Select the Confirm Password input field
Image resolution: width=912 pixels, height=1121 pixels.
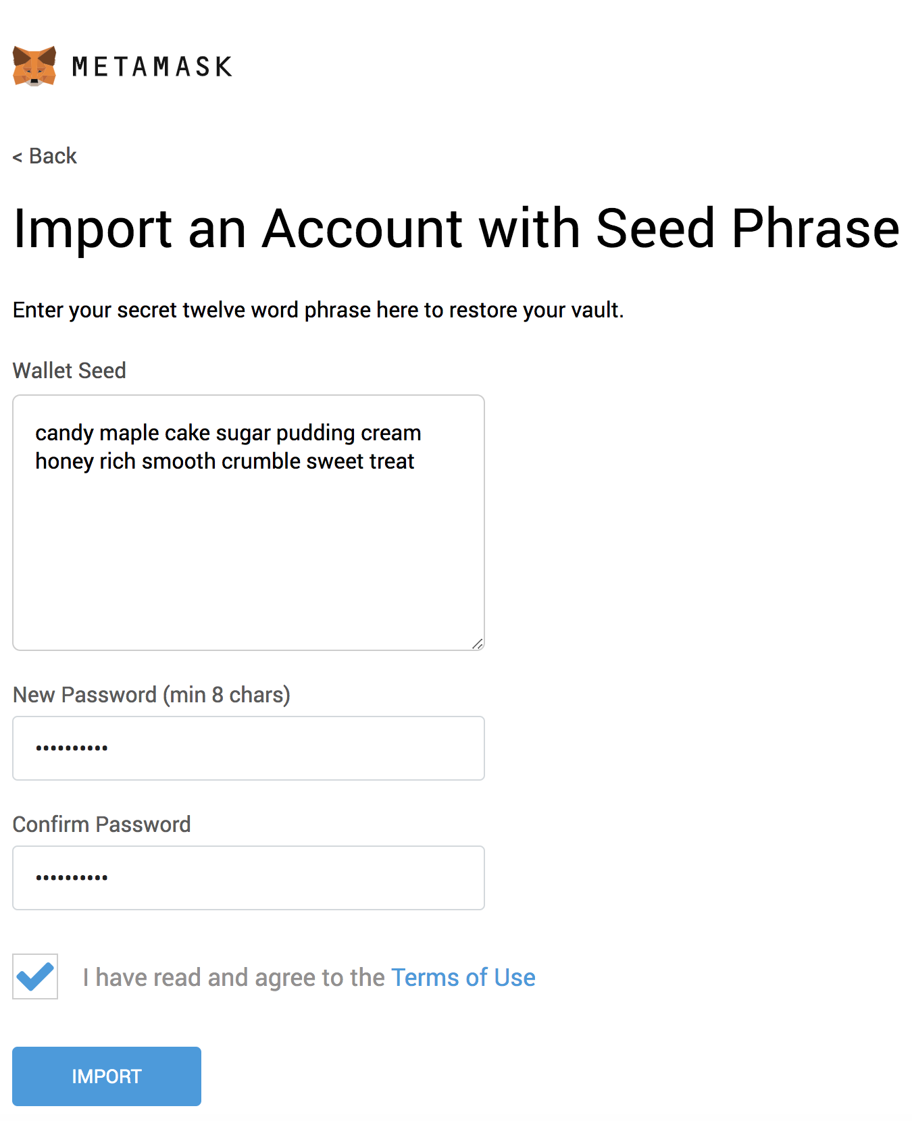point(248,877)
